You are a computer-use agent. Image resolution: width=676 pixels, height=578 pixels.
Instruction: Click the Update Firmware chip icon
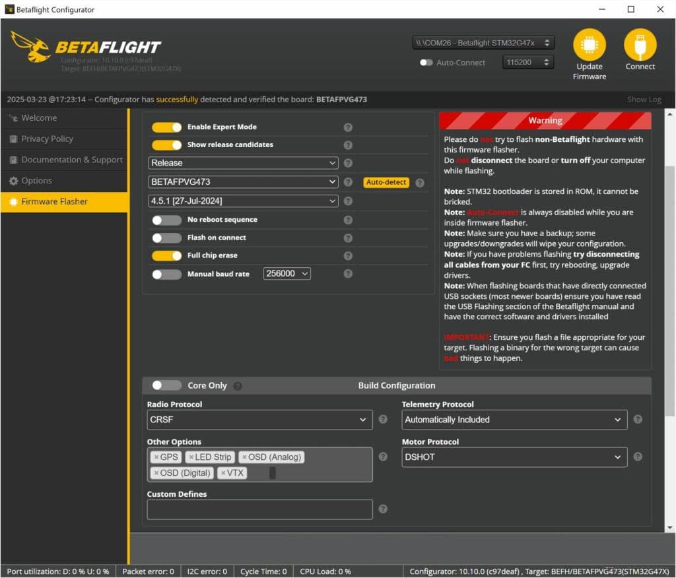pos(589,44)
